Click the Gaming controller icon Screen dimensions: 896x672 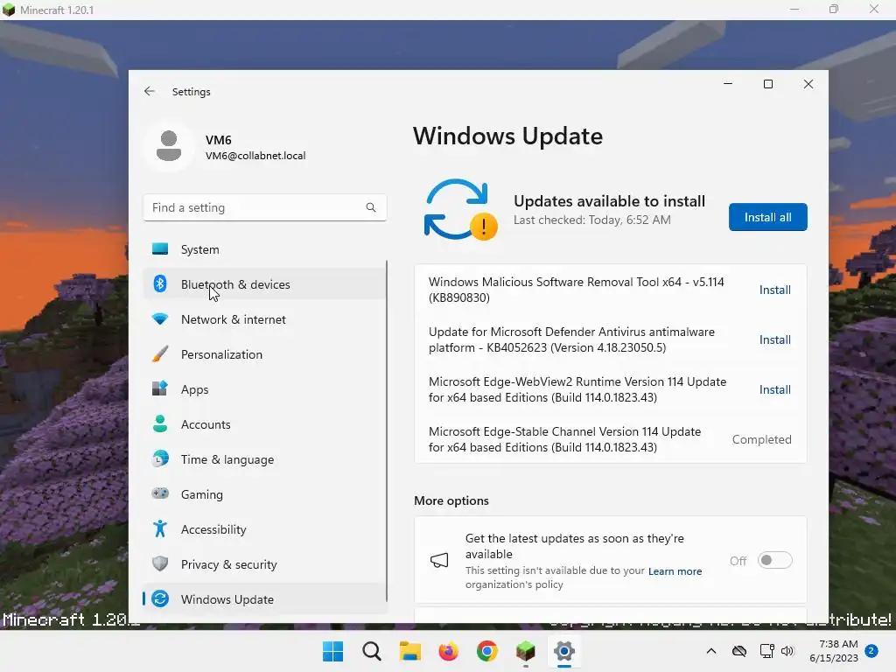click(160, 493)
